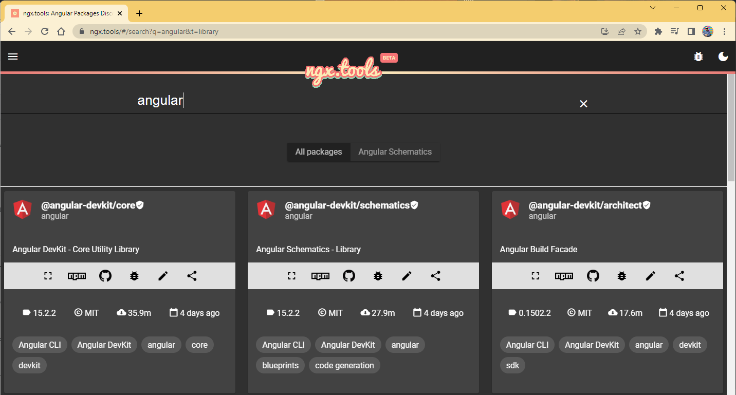Click Angular logo on @angular-devkit/schematics card
The height and width of the screenshot is (395, 736).
click(x=266, y=209)
